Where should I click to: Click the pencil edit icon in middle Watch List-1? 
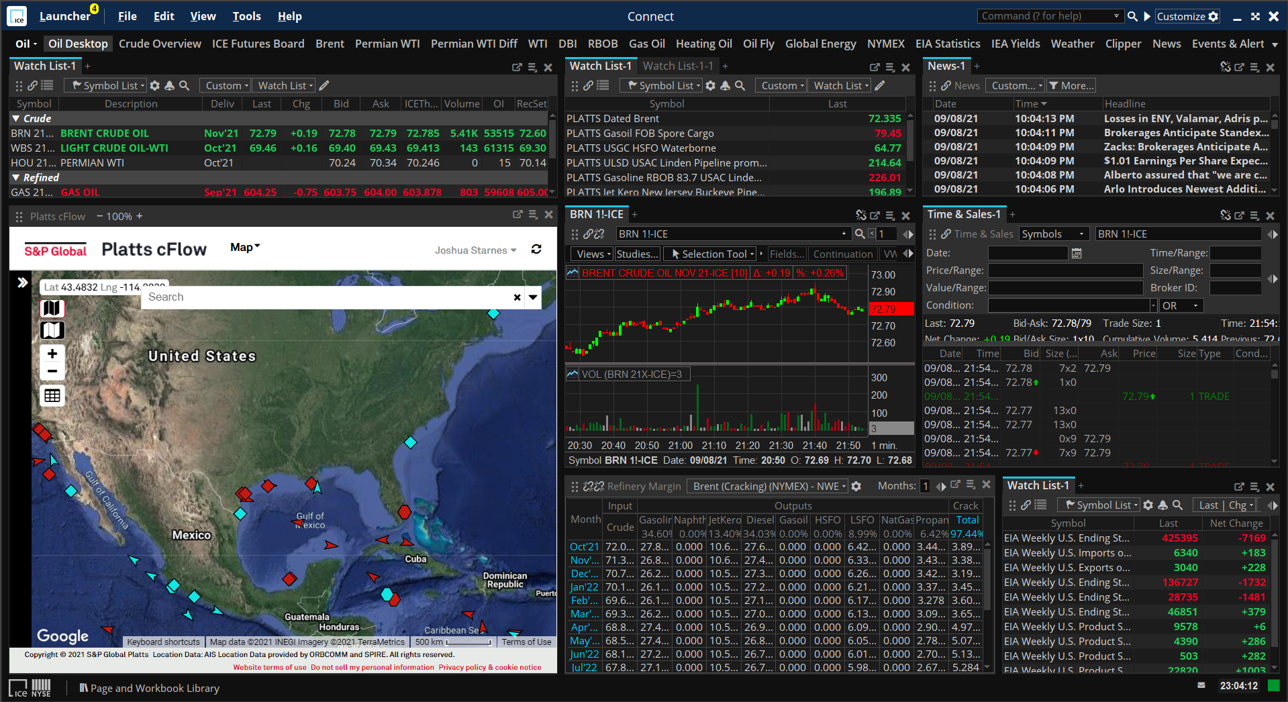(880, 85)
